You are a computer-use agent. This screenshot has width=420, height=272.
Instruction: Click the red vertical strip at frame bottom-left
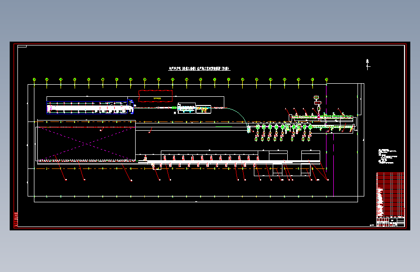coord(16,220)
